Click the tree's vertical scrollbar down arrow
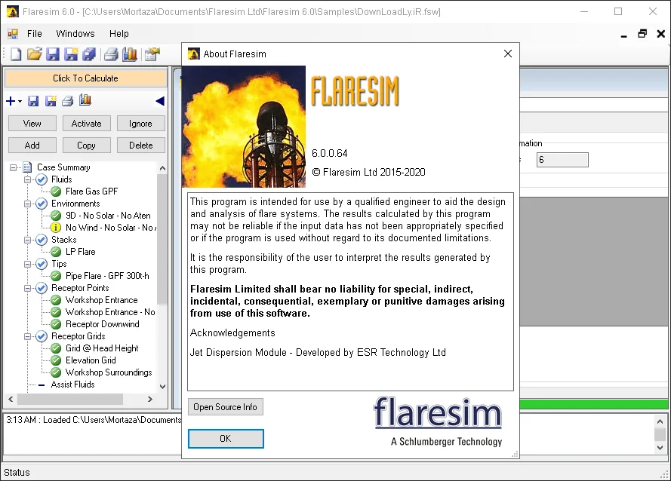Viewport: 671px width, 481px height. point(162,387)
